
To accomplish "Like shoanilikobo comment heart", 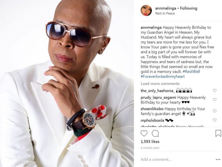I will click(215, 111).
